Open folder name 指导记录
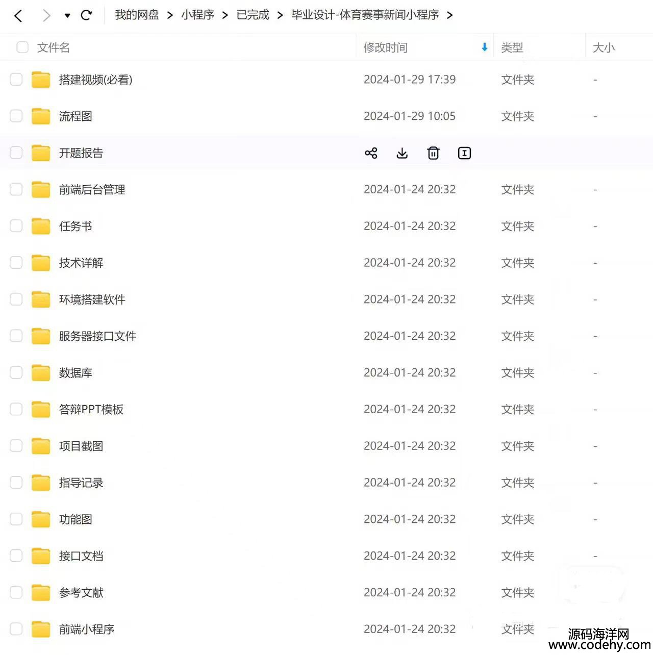 click(81, 483)
